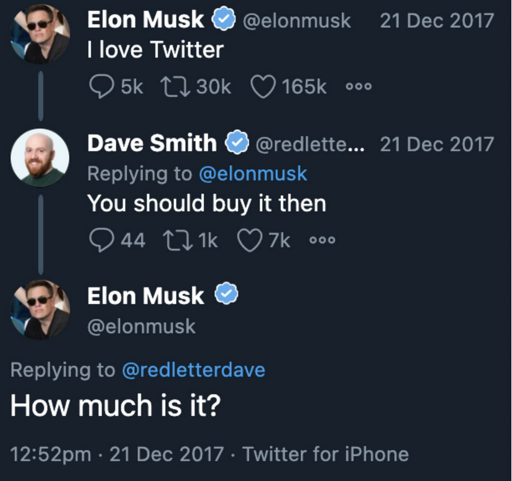This screenshot has width=512, height=481.
Task: Click the 12:52pm timestamp on bottom tweet
Action: pyautogui.click(x=50, y=454)
